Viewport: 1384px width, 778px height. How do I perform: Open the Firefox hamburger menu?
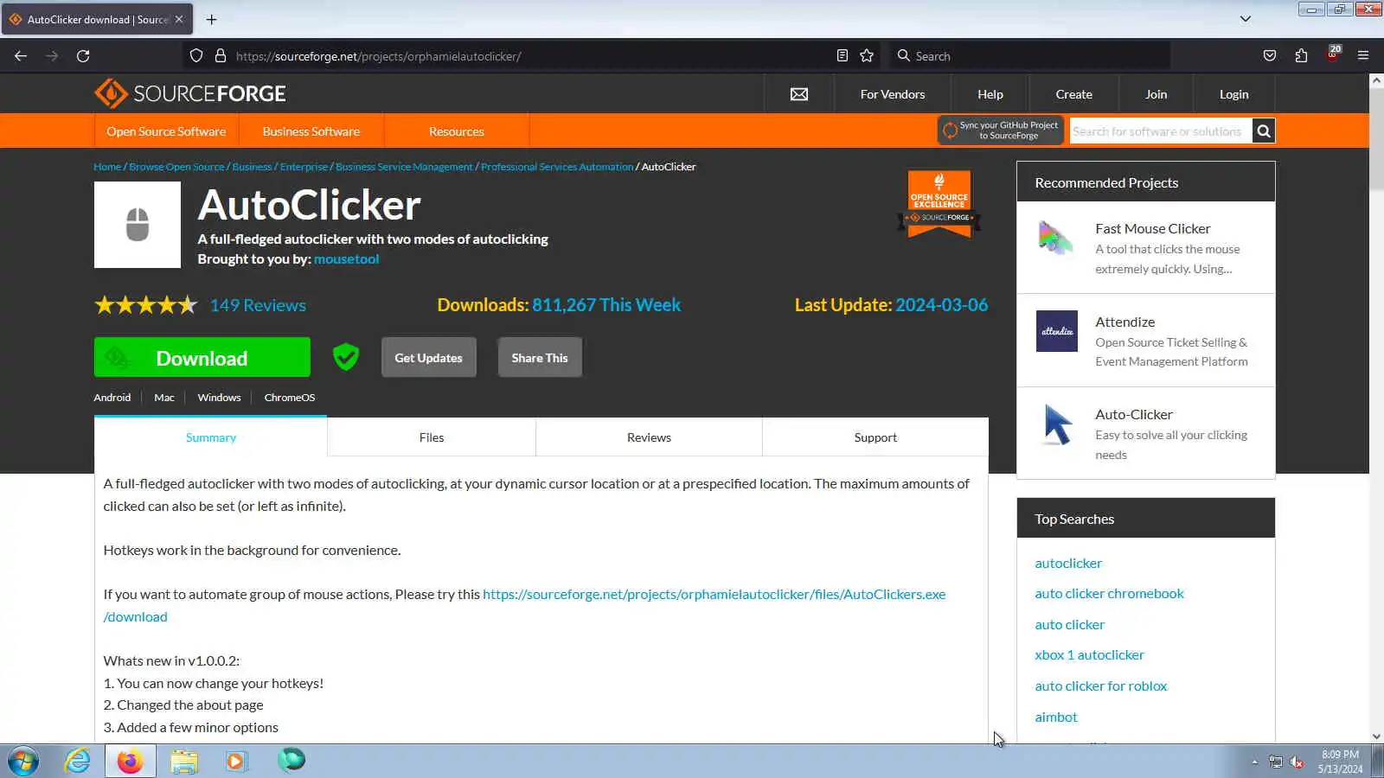[1363, 56]
